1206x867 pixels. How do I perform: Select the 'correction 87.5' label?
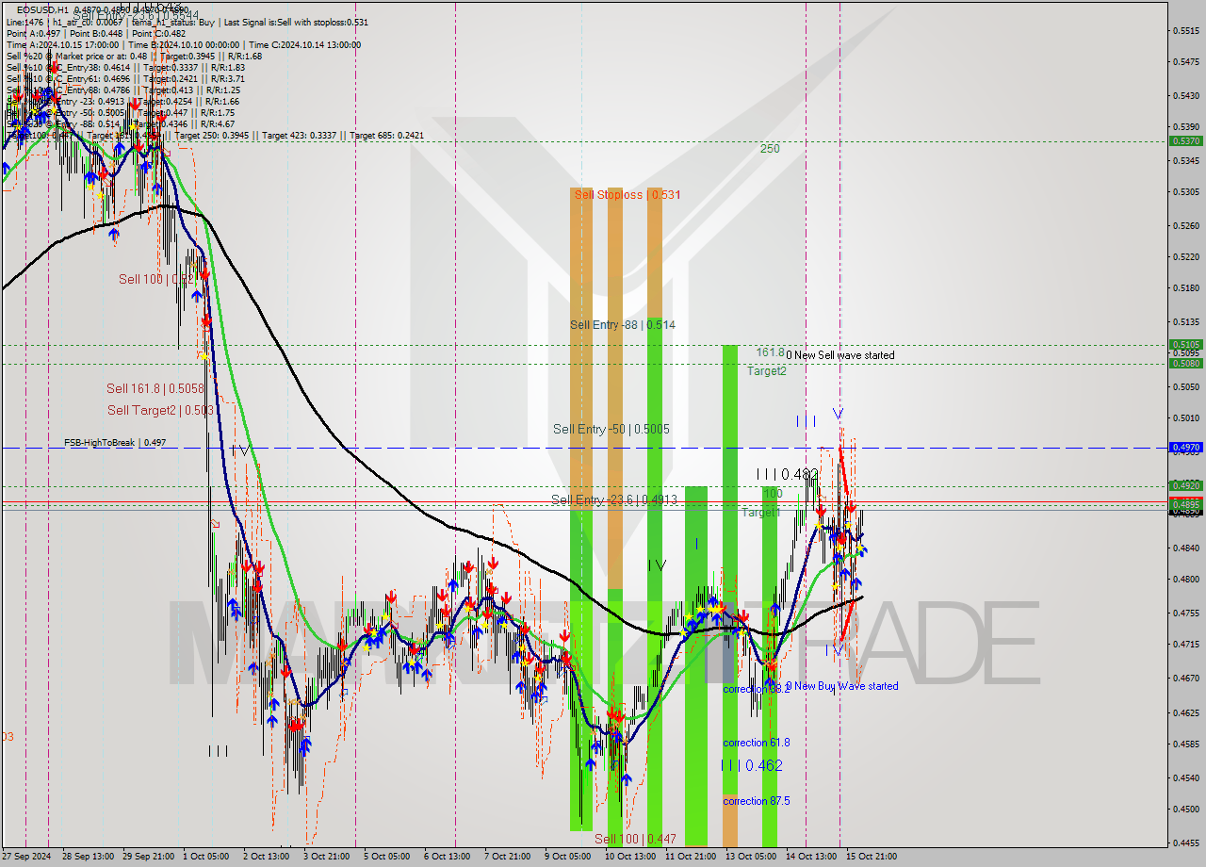[757, 801]
